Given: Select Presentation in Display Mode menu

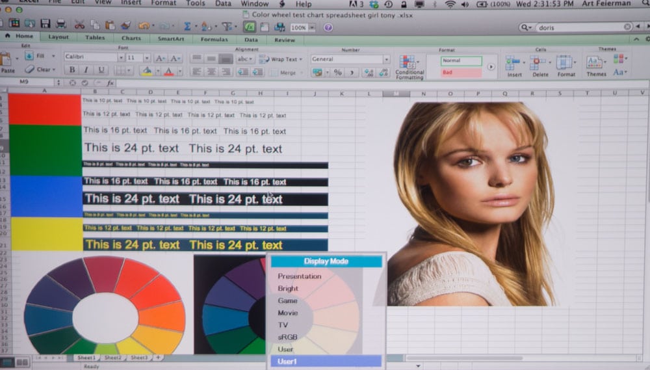Looking at the screenshot, I should [x=299, y=276].
